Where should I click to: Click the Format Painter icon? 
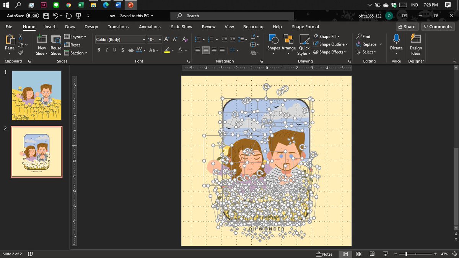pos(21,52)
